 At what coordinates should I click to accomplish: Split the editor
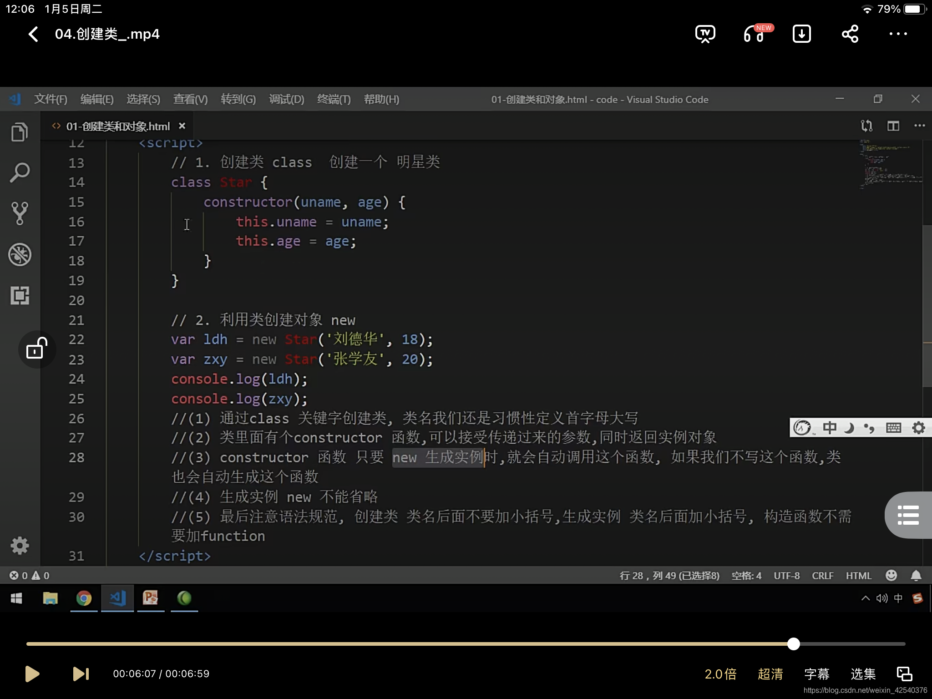click(893, 126)
